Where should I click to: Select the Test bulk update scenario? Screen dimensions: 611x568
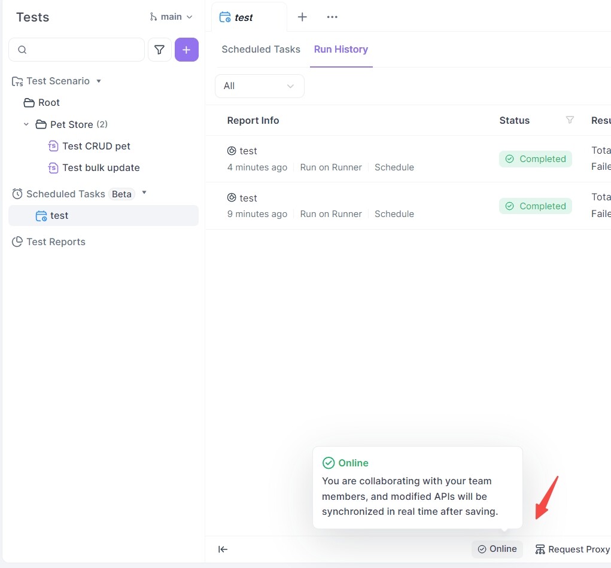point(101,168)
